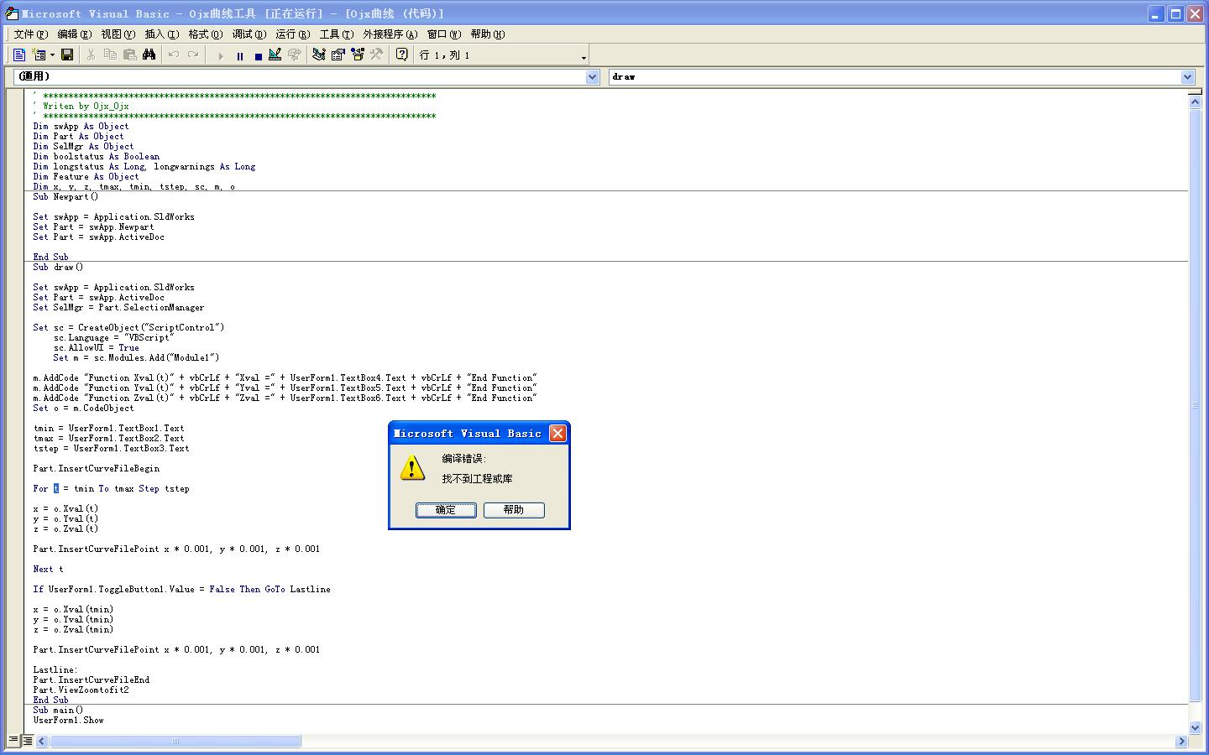This screenshot has height=755, width=1209.
Task: Close the compile error dialog
Action: [x=557, y=434]
